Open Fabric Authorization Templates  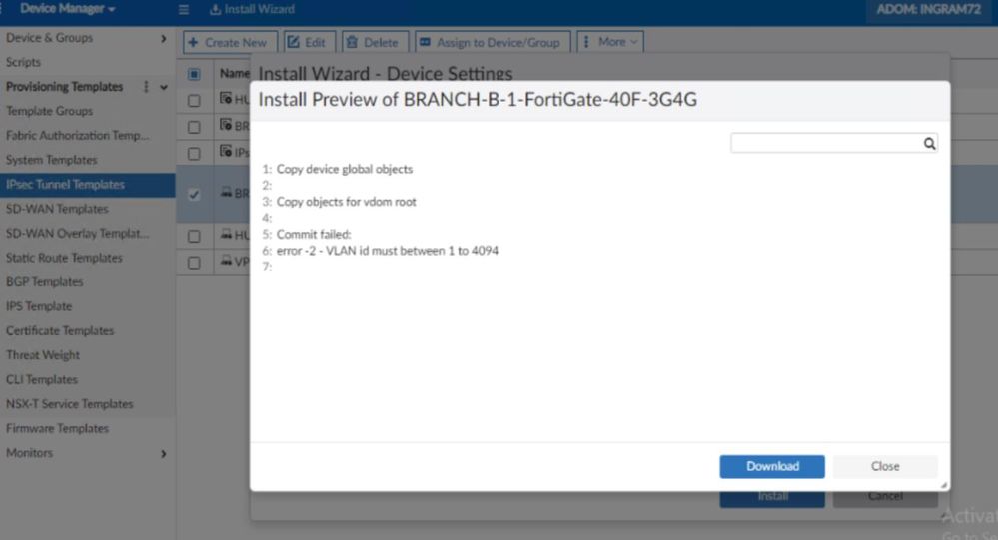coord(77,136)
